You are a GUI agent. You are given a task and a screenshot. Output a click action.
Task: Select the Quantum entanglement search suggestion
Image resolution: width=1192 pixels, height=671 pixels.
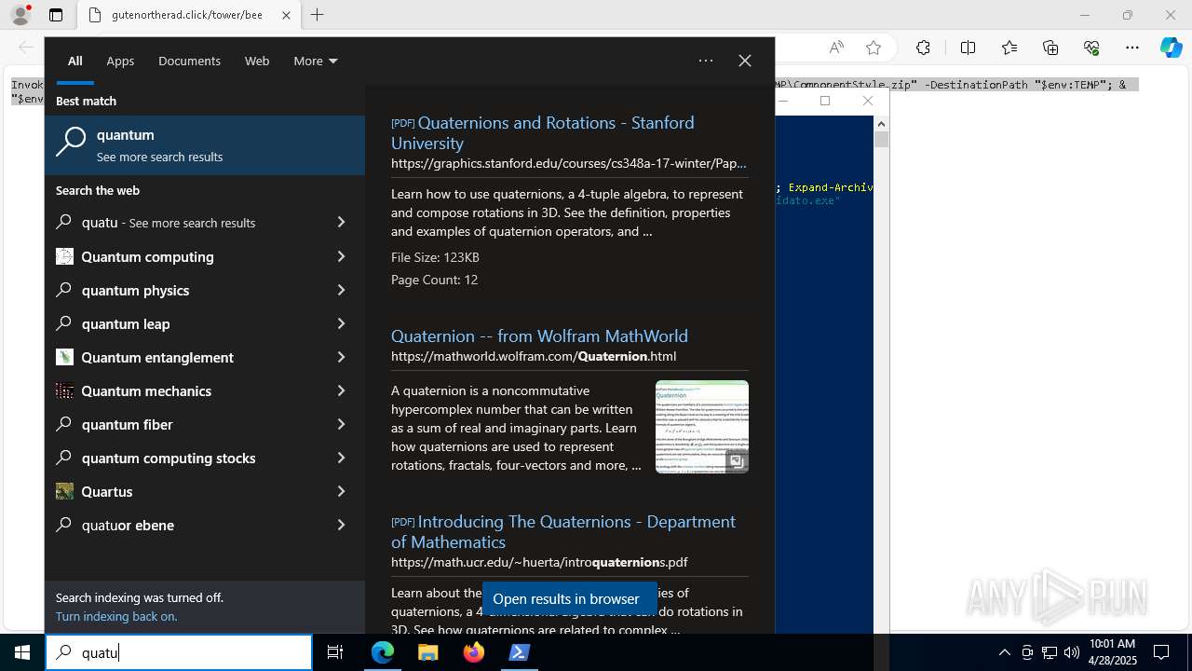point(205,357)
